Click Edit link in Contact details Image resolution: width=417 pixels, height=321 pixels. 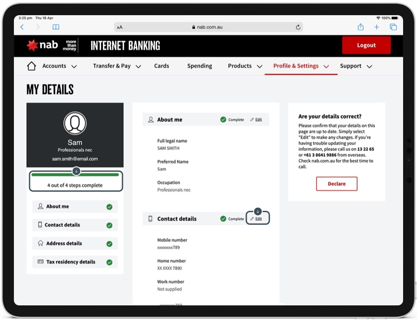258,219
